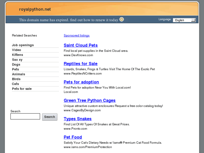Click 'Find Pets for adoption Near You' description

97,88
